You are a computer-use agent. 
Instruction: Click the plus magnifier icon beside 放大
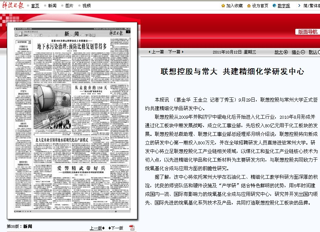[x=286, y=52]
